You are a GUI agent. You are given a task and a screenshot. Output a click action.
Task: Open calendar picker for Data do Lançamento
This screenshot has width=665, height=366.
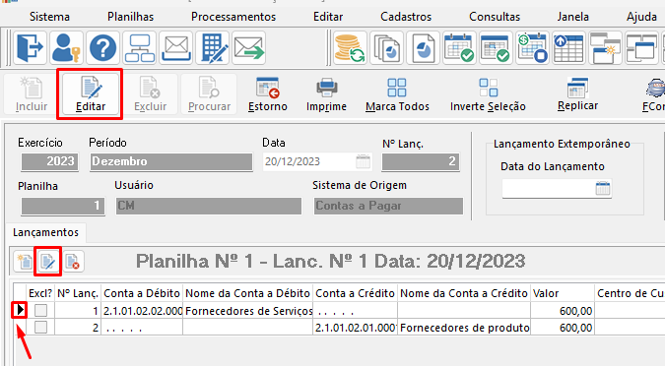pyautogui.click(x=603, y=188)
